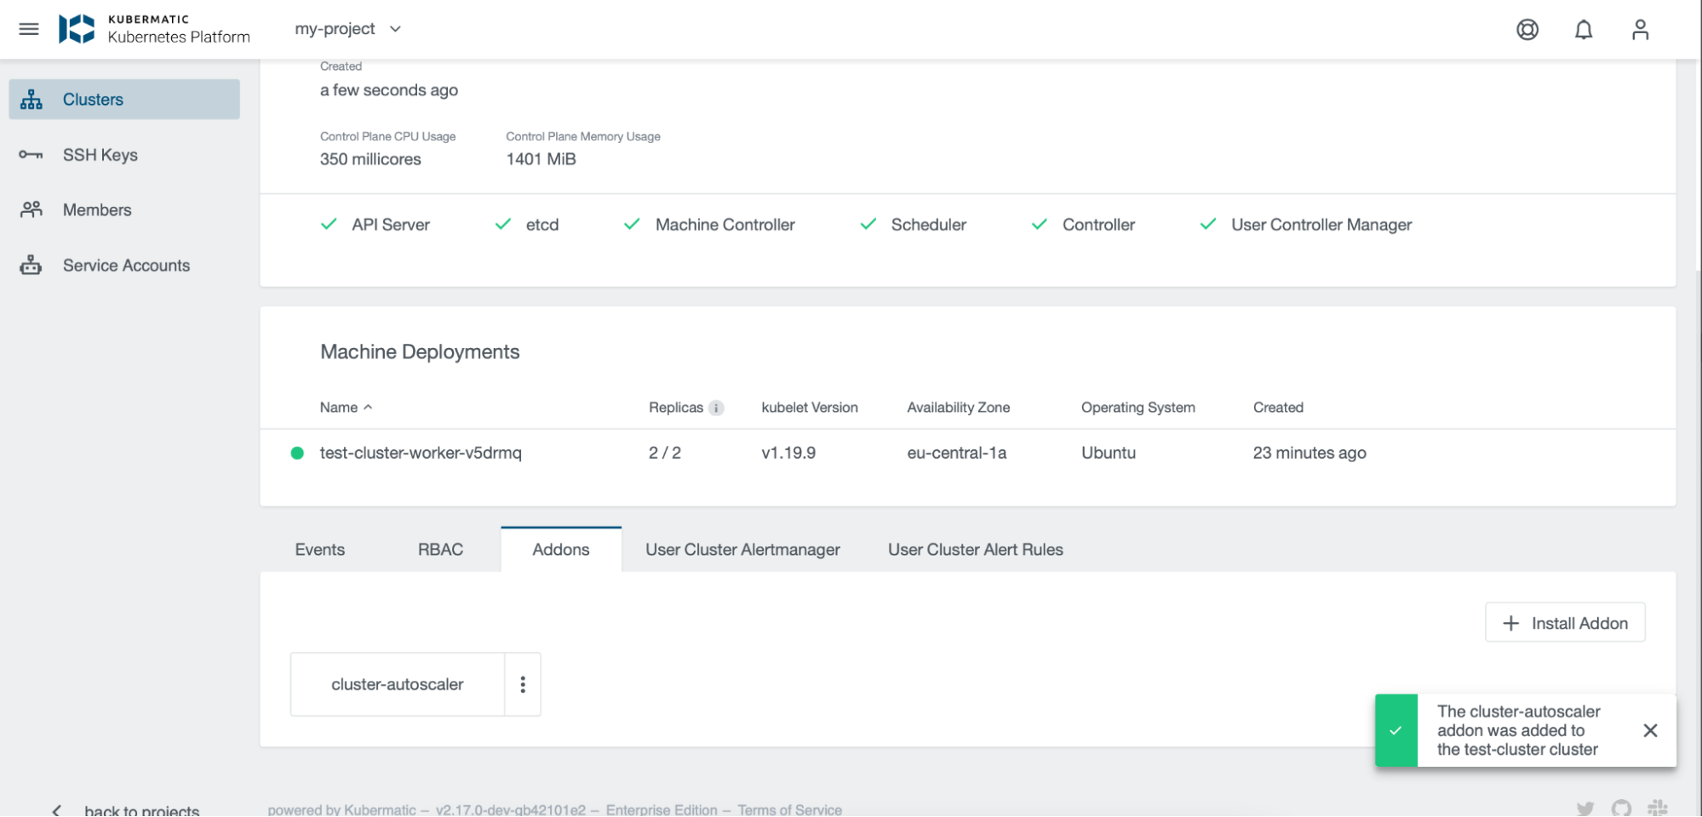Screen dimensions: 1702x817
Task: Open the hamburger navigation menu
Action: pos(28,28)
